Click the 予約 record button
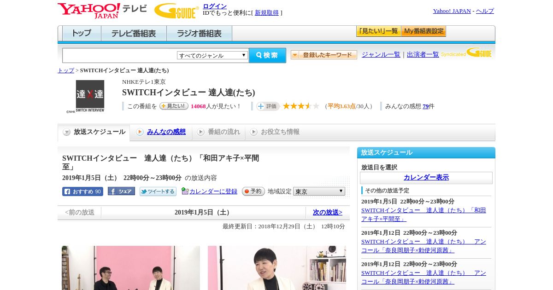This screenshot has height=290, width=553. tap(253, 191)
